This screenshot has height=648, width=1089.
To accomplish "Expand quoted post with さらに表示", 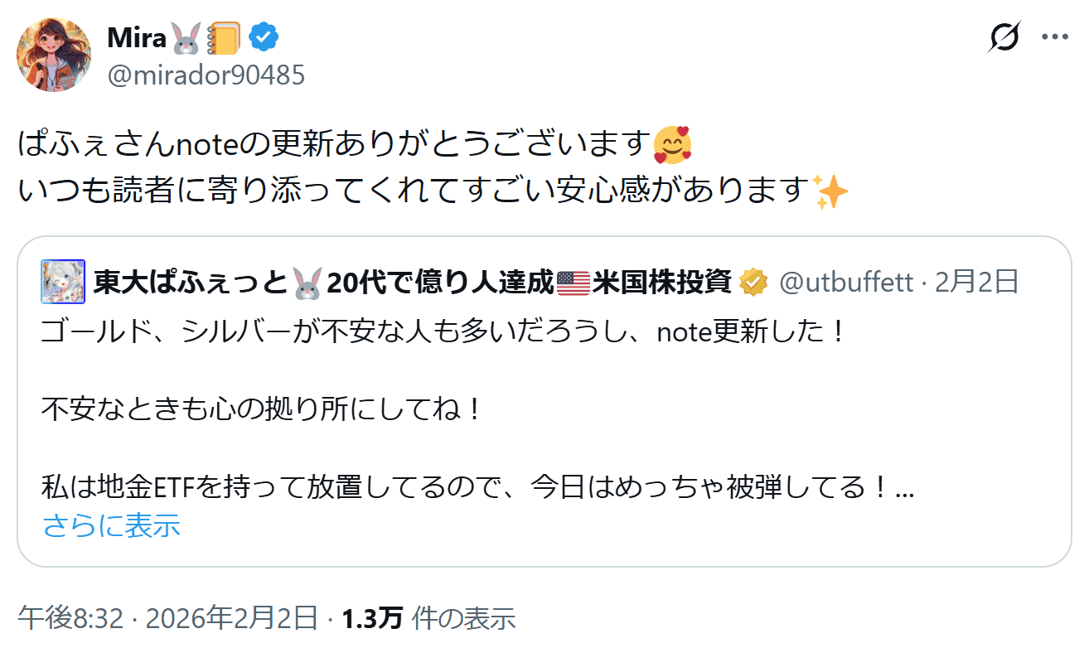I will (111, 525).
